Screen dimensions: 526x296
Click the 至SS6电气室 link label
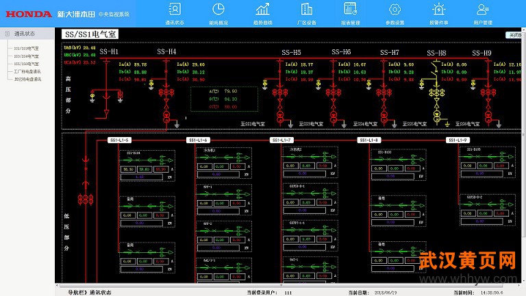(468, 124)
